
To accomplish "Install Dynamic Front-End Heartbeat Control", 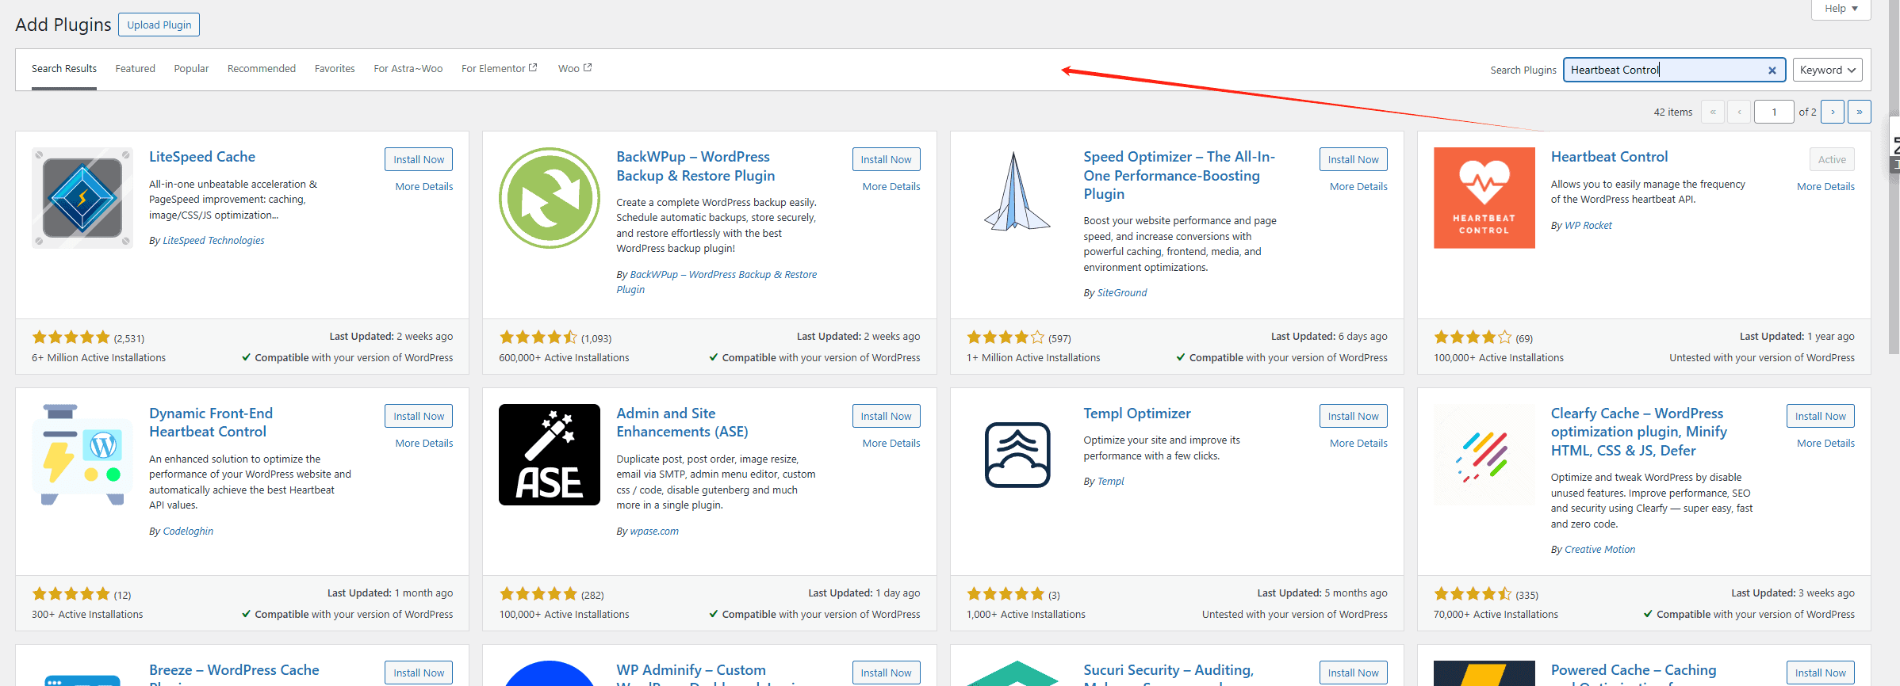I will click(x=419, y=416).
